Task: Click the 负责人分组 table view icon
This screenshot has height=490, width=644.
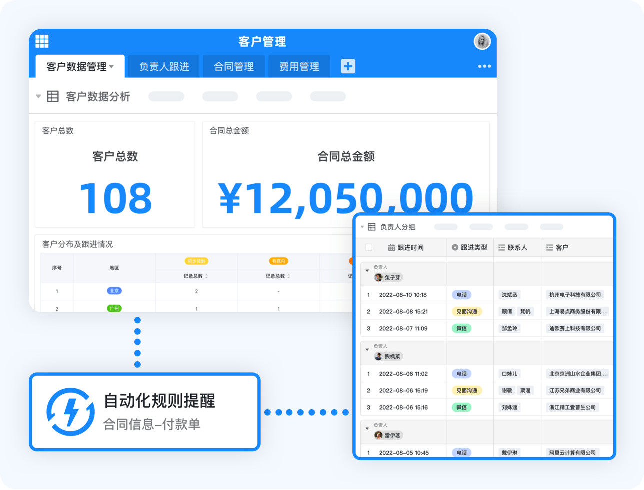Action: [x=371, y=227]
